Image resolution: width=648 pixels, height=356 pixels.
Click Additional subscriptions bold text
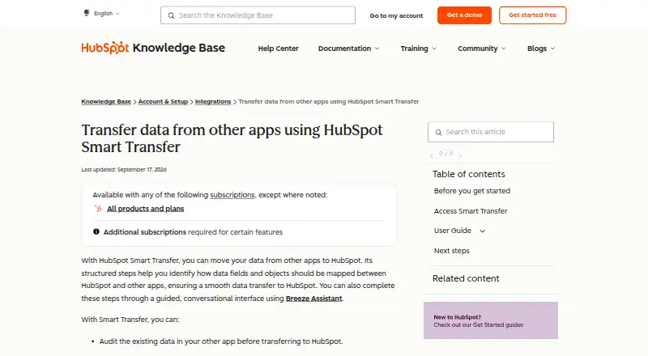point(145,232)
